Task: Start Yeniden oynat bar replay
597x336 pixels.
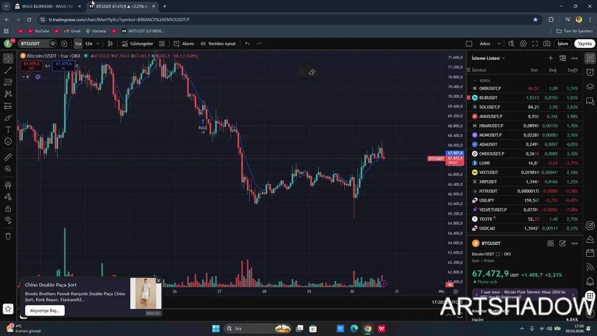Action: tap(218, 43)
